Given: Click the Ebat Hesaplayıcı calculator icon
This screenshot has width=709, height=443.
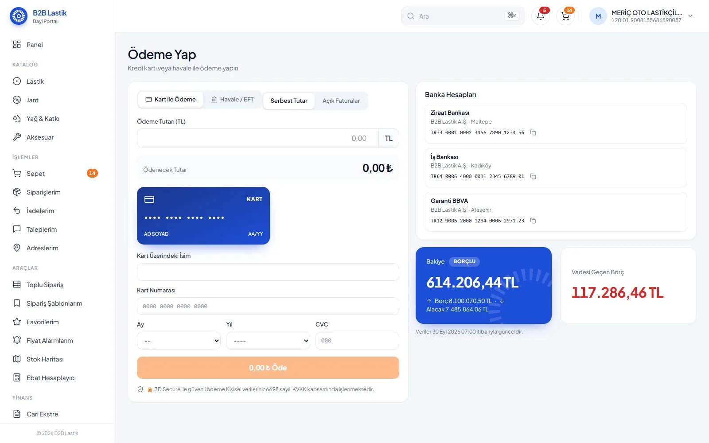Looking at the screenshot, I should click(x=17, y=377).
